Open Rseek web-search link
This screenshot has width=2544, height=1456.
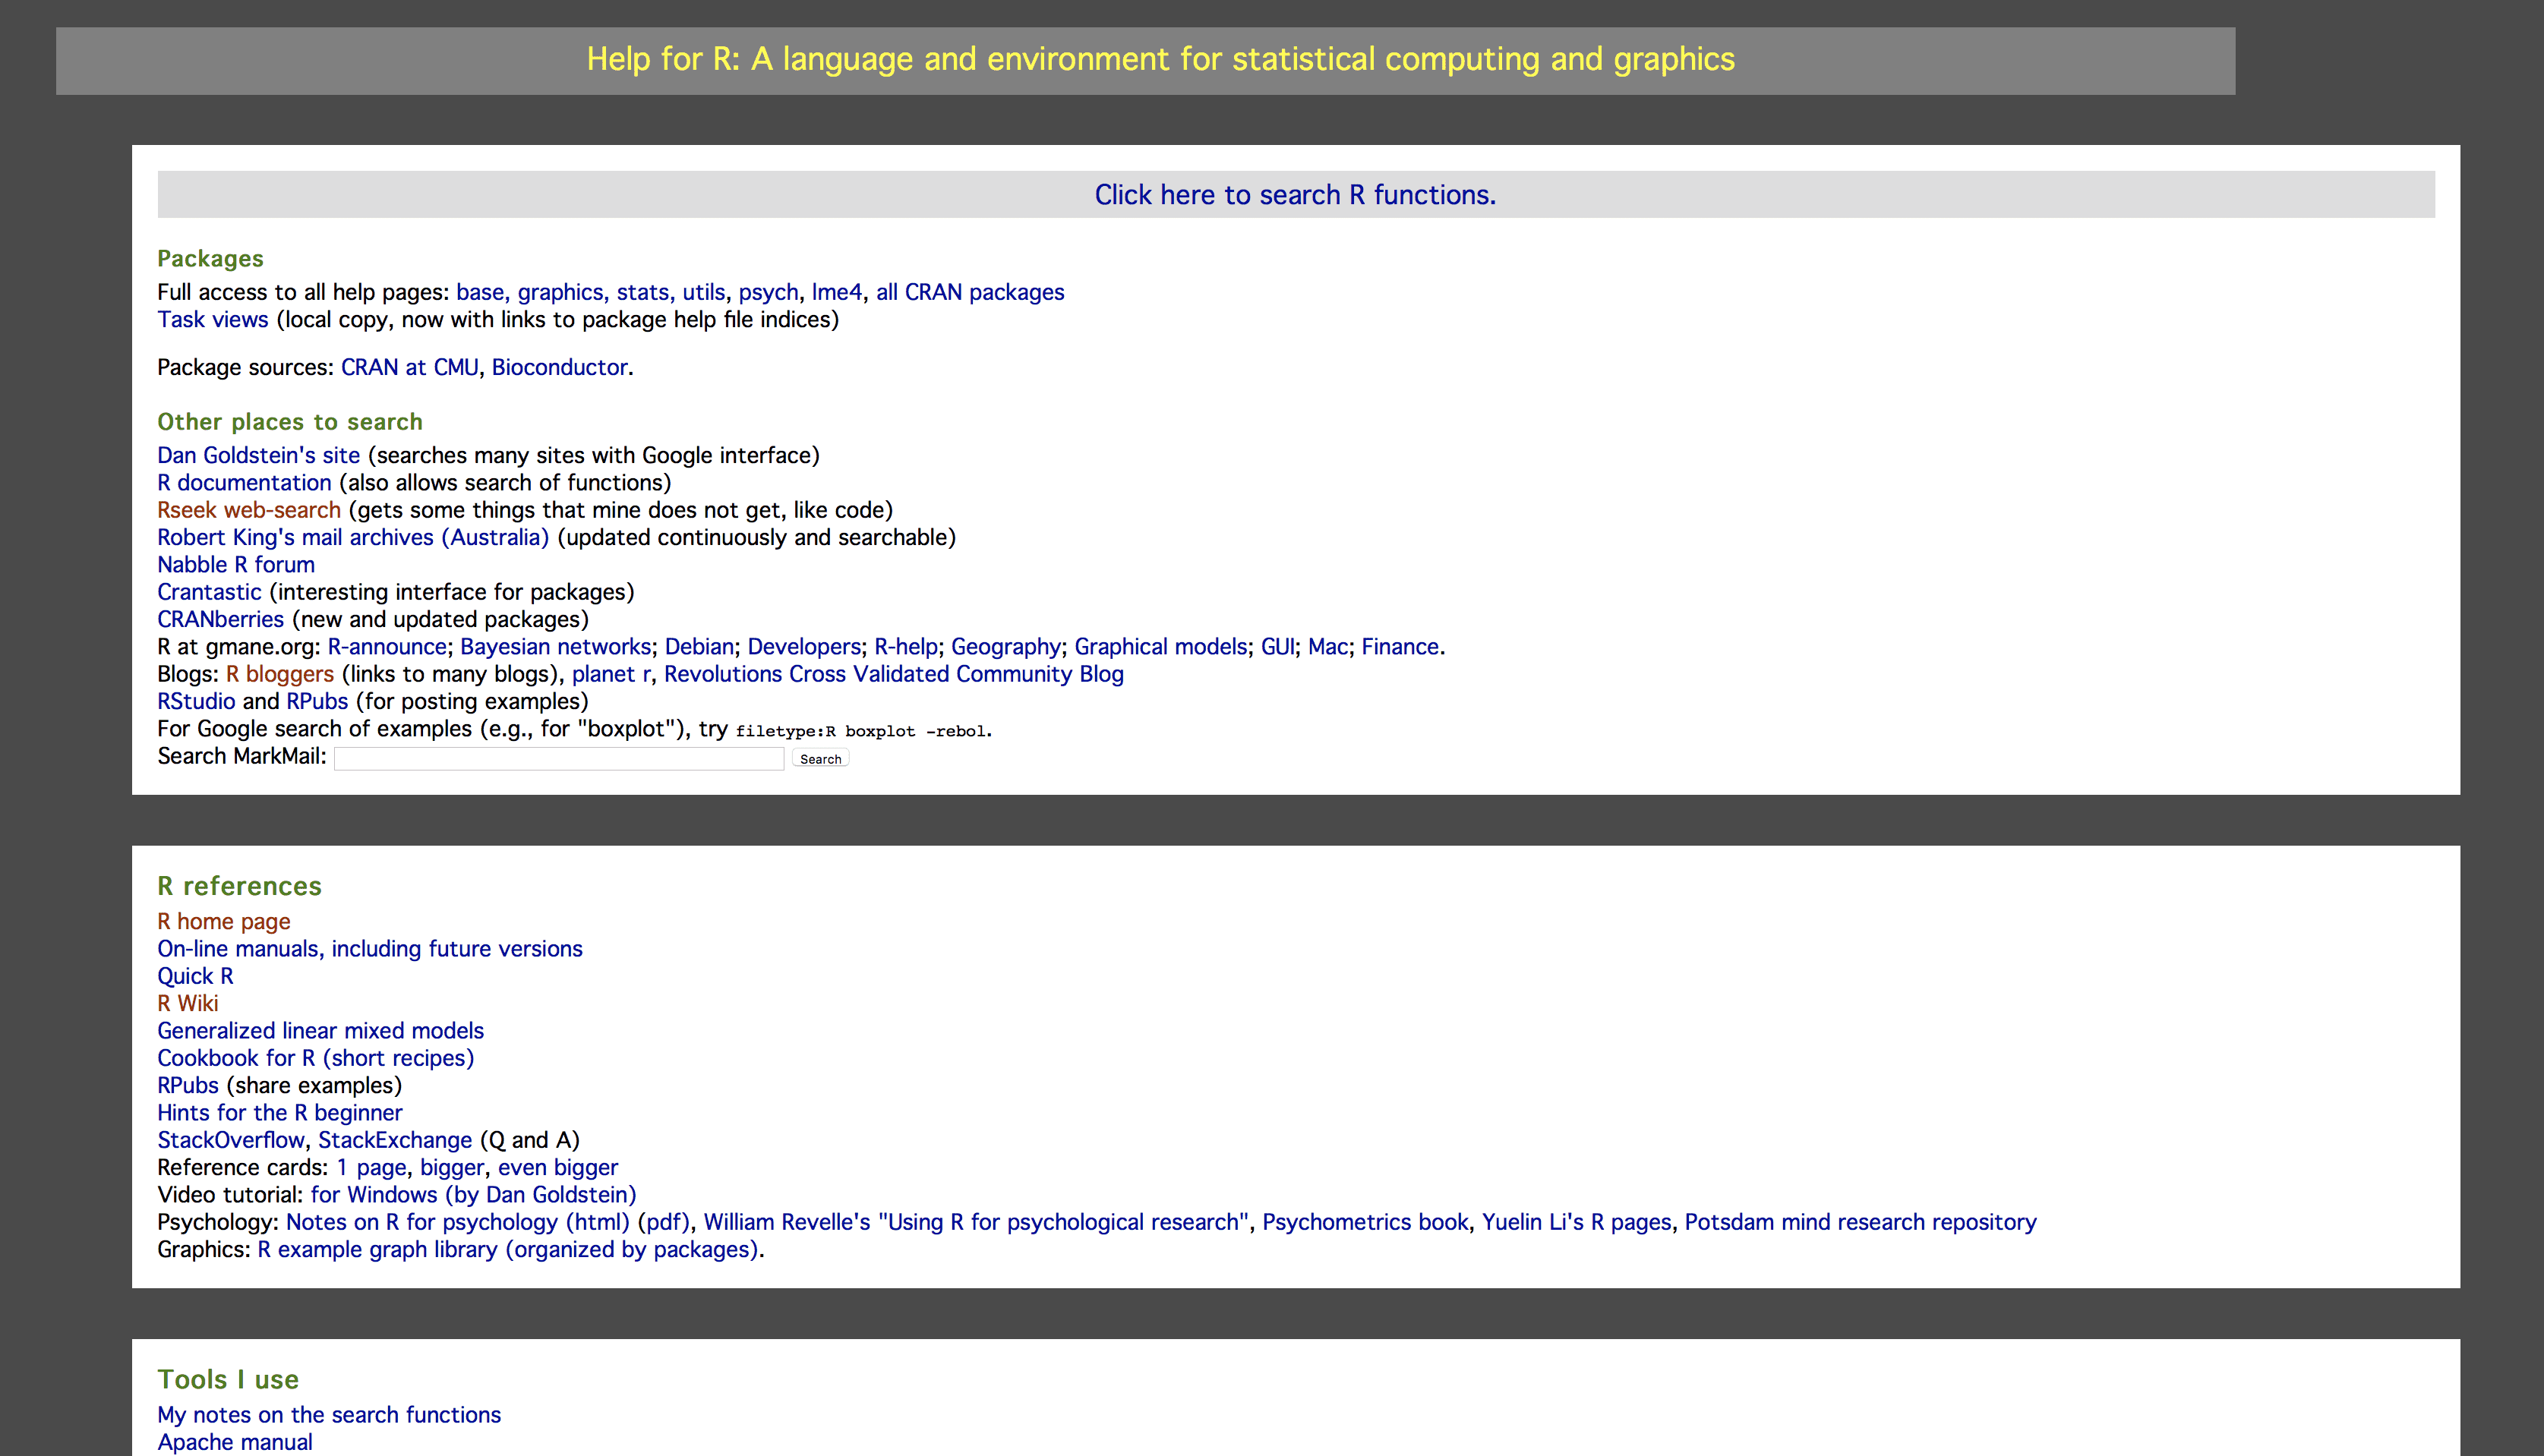(x=249, y=510)
